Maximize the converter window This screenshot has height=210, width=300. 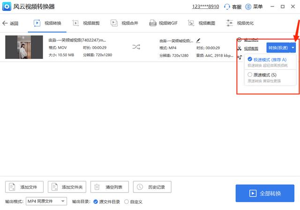[x=283, y=7]
